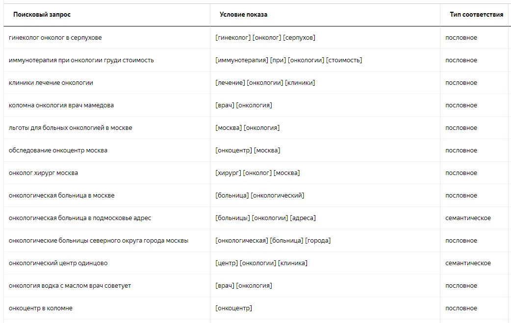The height and width of the screenshot is (323, 511).
Task: Select query "онкологическая больница в москве"
Action: tap(62, 196)
